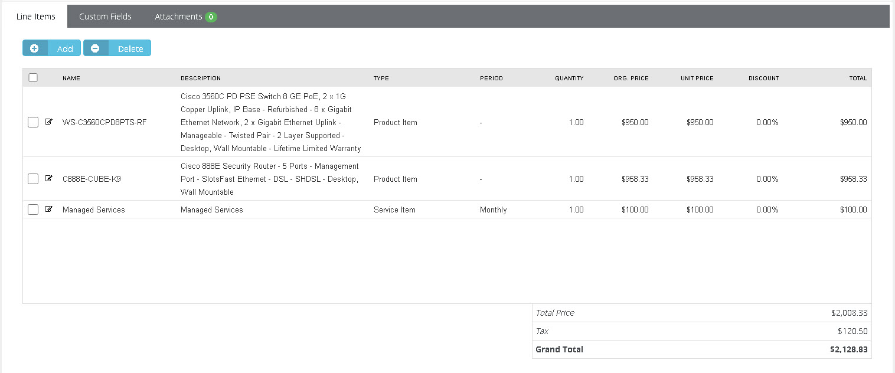Check the C888E-CUBE-K9 line item checkbox
Image resolution: width=895 pixels, height=373 pixels.
tap(33, 179)
